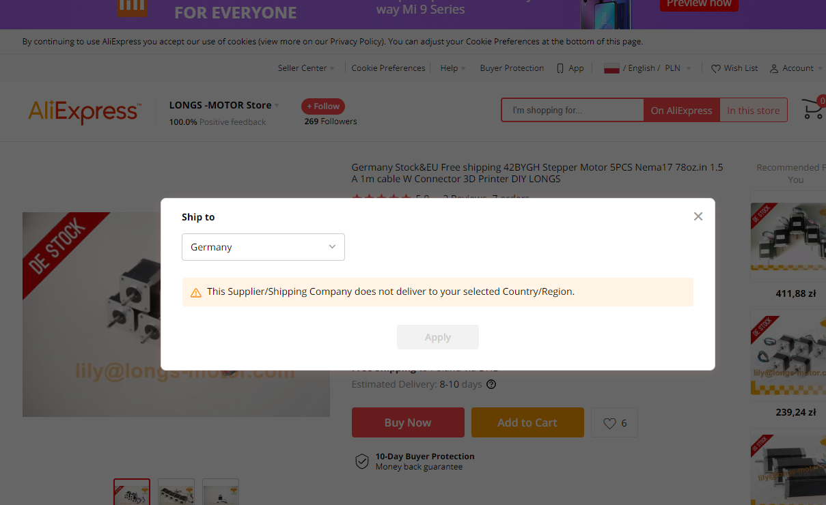Click the Mi logo in banner

(132, 7)
